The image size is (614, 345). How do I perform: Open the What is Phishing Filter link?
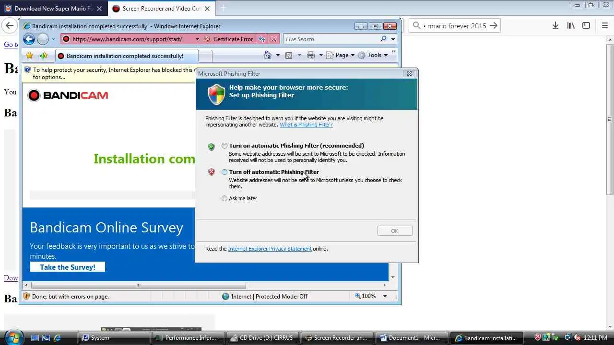pos(306,125)
